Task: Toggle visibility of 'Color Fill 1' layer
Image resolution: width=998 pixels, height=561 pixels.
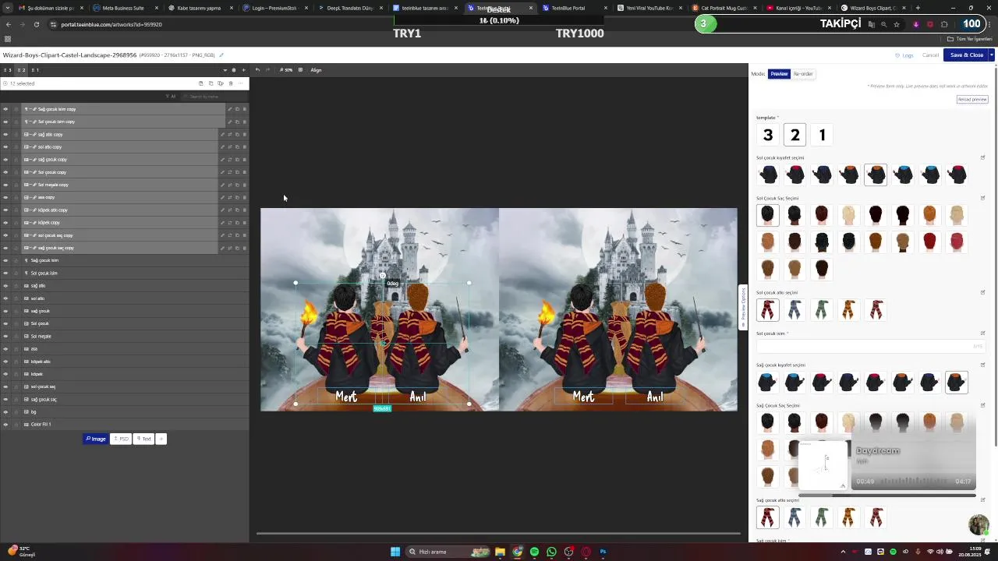Action: pos(5,425)
